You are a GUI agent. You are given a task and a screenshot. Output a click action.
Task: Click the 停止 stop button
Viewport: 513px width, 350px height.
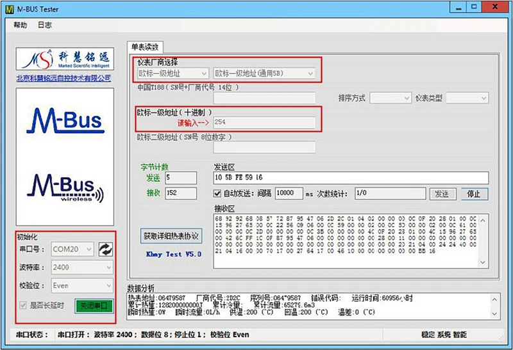tap(475, 194)
